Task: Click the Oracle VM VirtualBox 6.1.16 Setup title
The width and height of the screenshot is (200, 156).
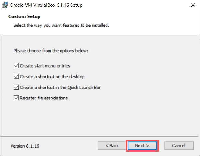Action: click(46, 5)
